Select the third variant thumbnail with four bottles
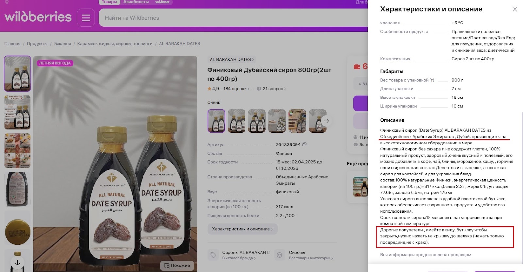The height and width of the screenshot is (272, 523). click(257, 121)
